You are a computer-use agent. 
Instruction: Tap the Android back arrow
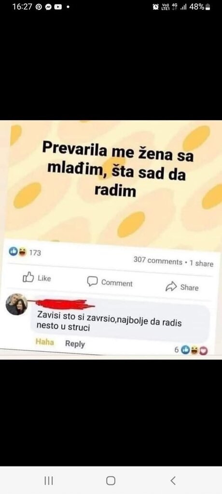(173, 480)
